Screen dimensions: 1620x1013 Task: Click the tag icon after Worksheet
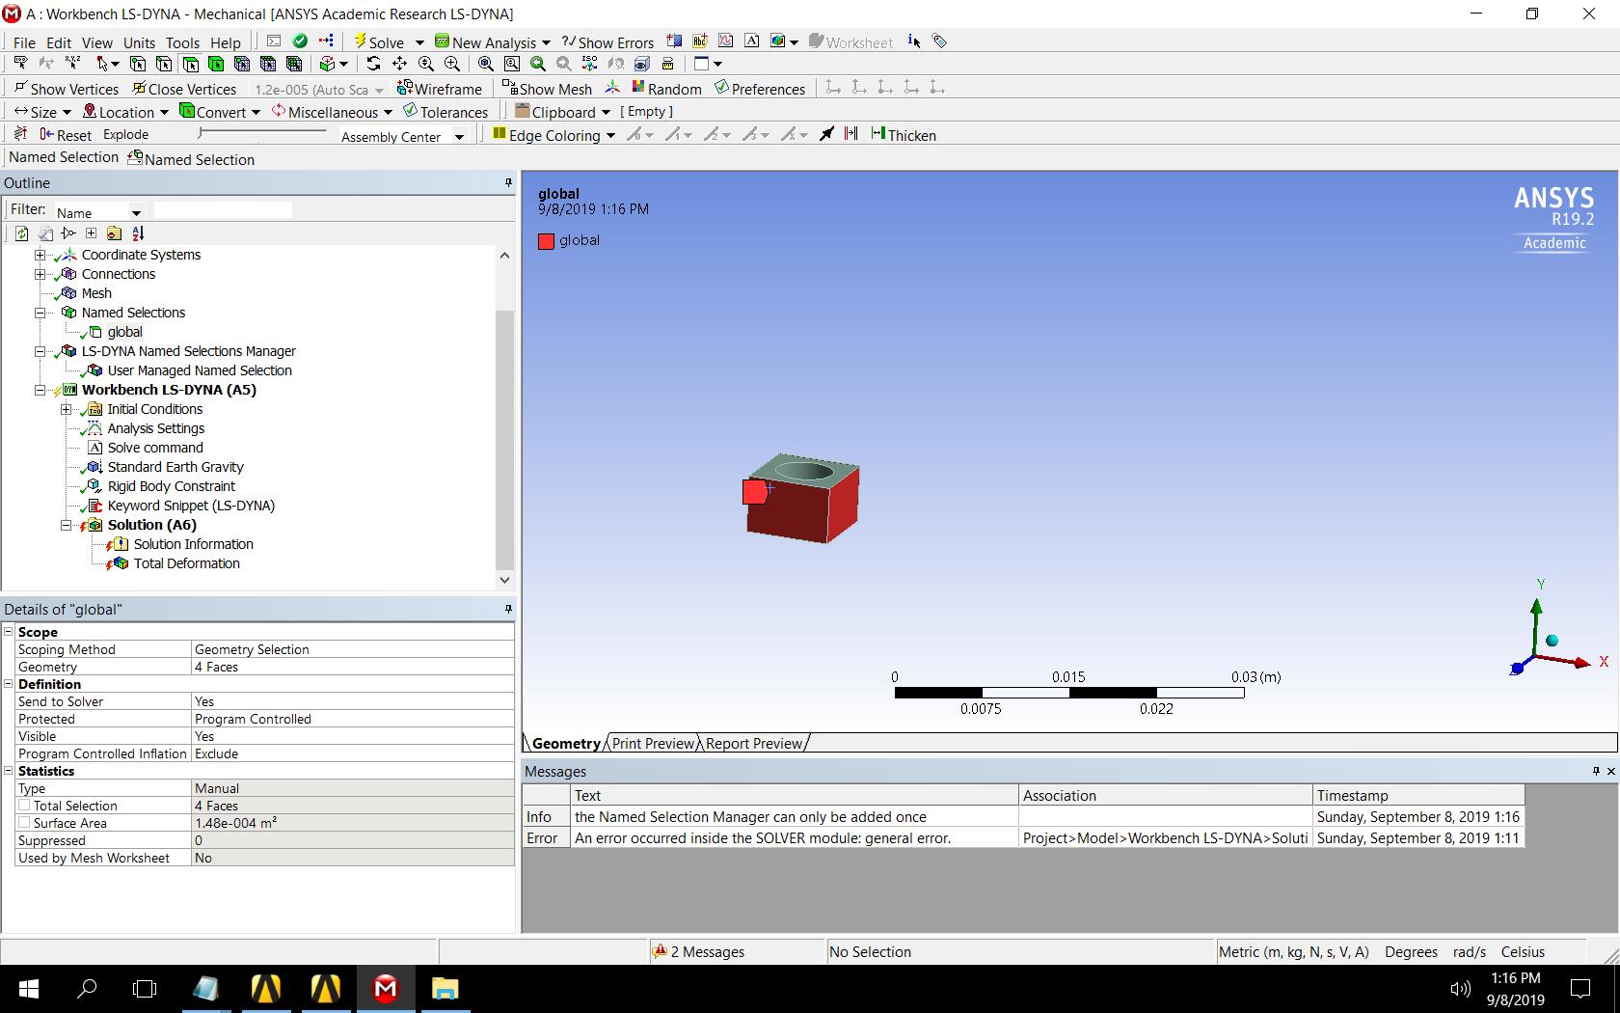[x=940, y=41]
